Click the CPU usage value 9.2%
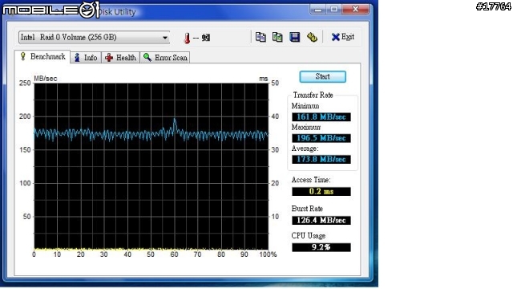The width and height of the screenshot is (513, 289). [321, 247]
